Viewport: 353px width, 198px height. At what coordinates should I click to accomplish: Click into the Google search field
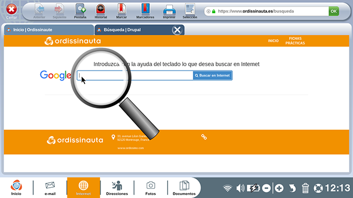[x=135, y=75]
